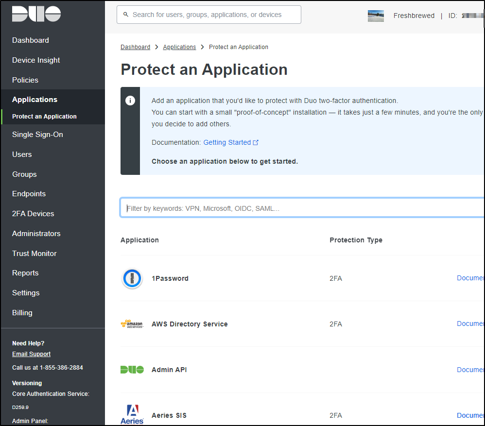
Task: Click the Versioning heading in the sidebar
Action: pos(27,383)
